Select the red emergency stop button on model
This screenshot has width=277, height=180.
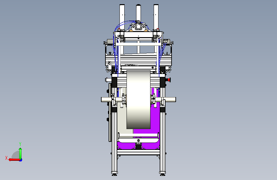(169, 80)
